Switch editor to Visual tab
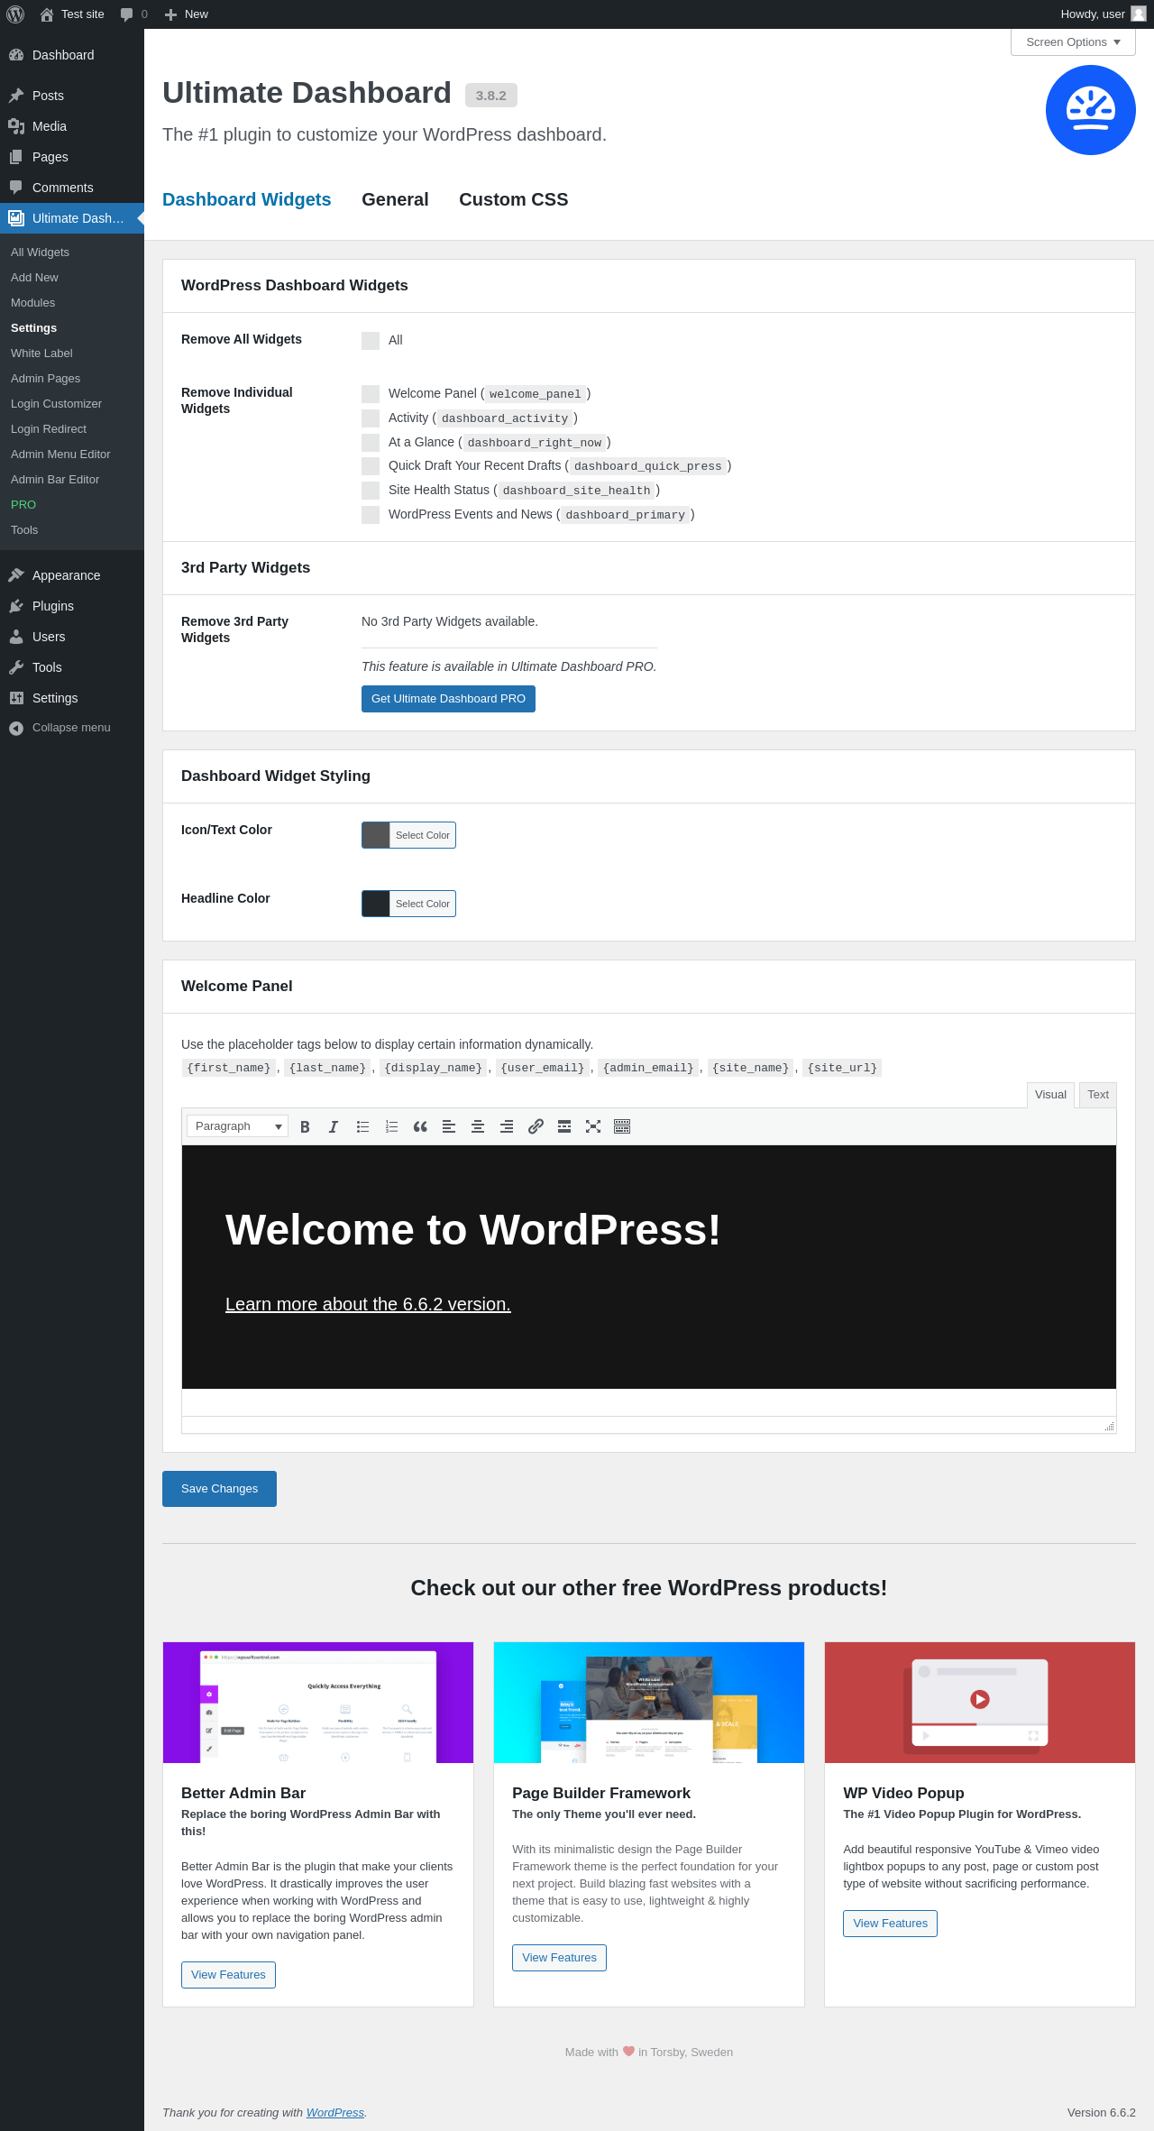The width and height of the screenshot is (1154, 2131). pyautogui.click(x=1050, y=1095)
